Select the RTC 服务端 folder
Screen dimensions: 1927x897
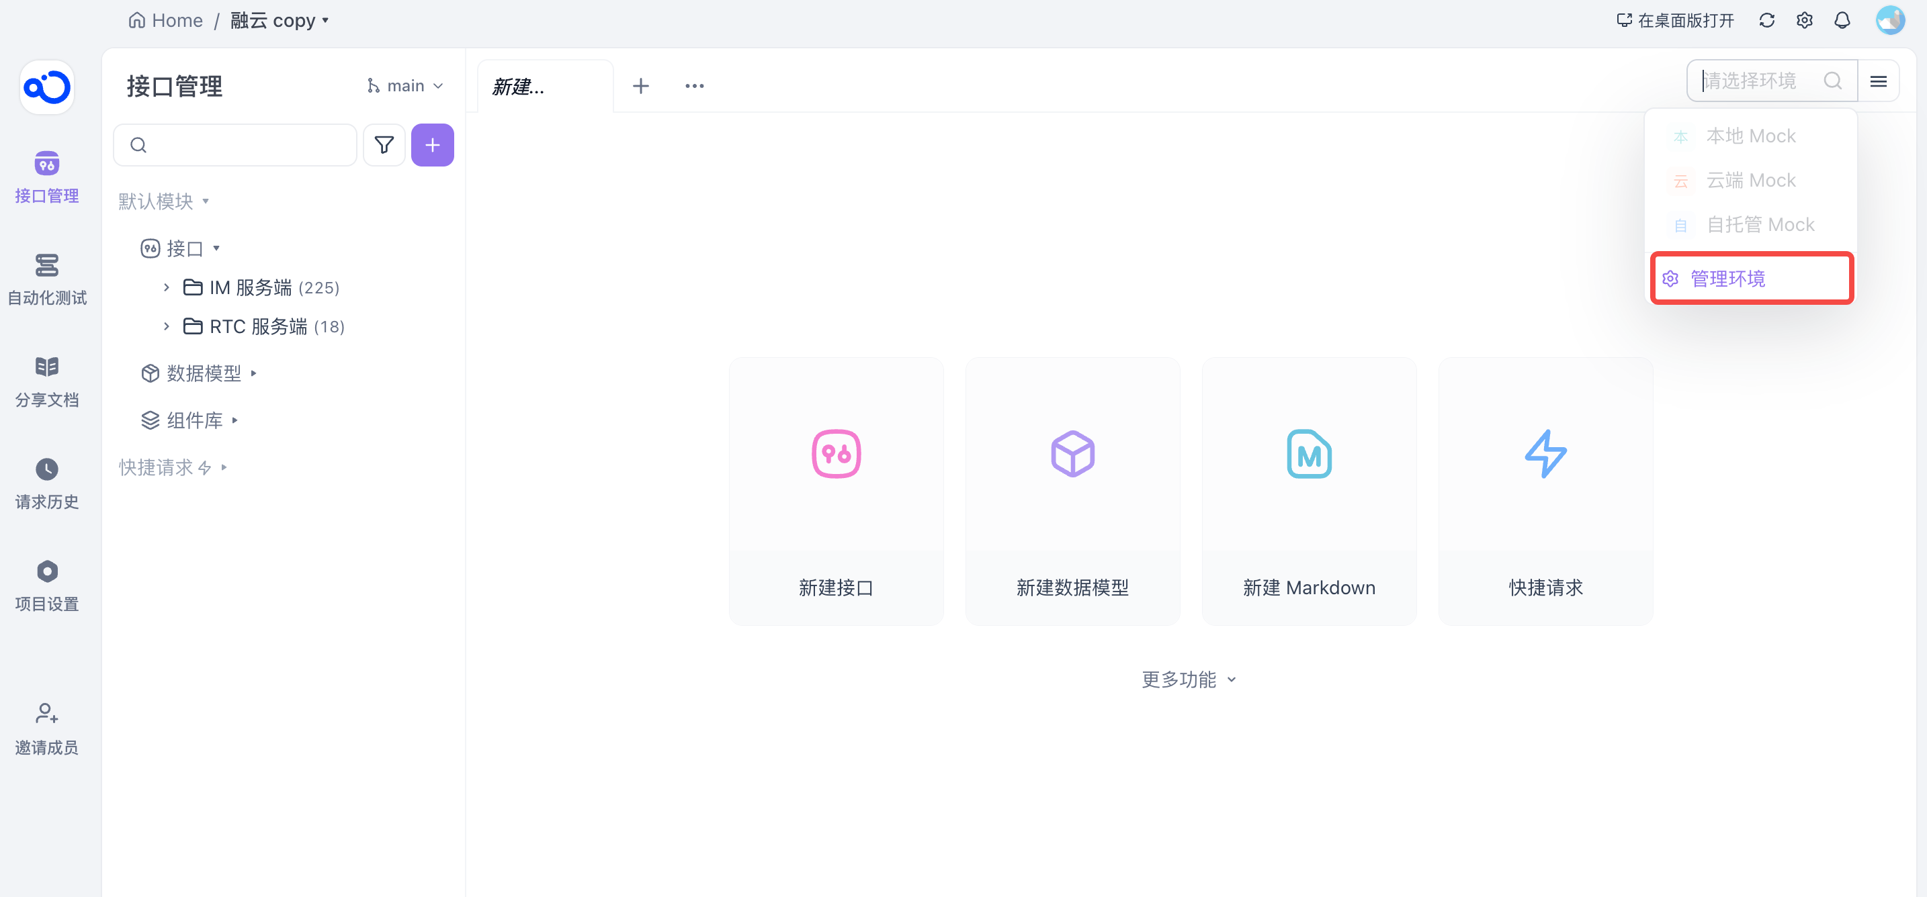click(x=263, y=326)
